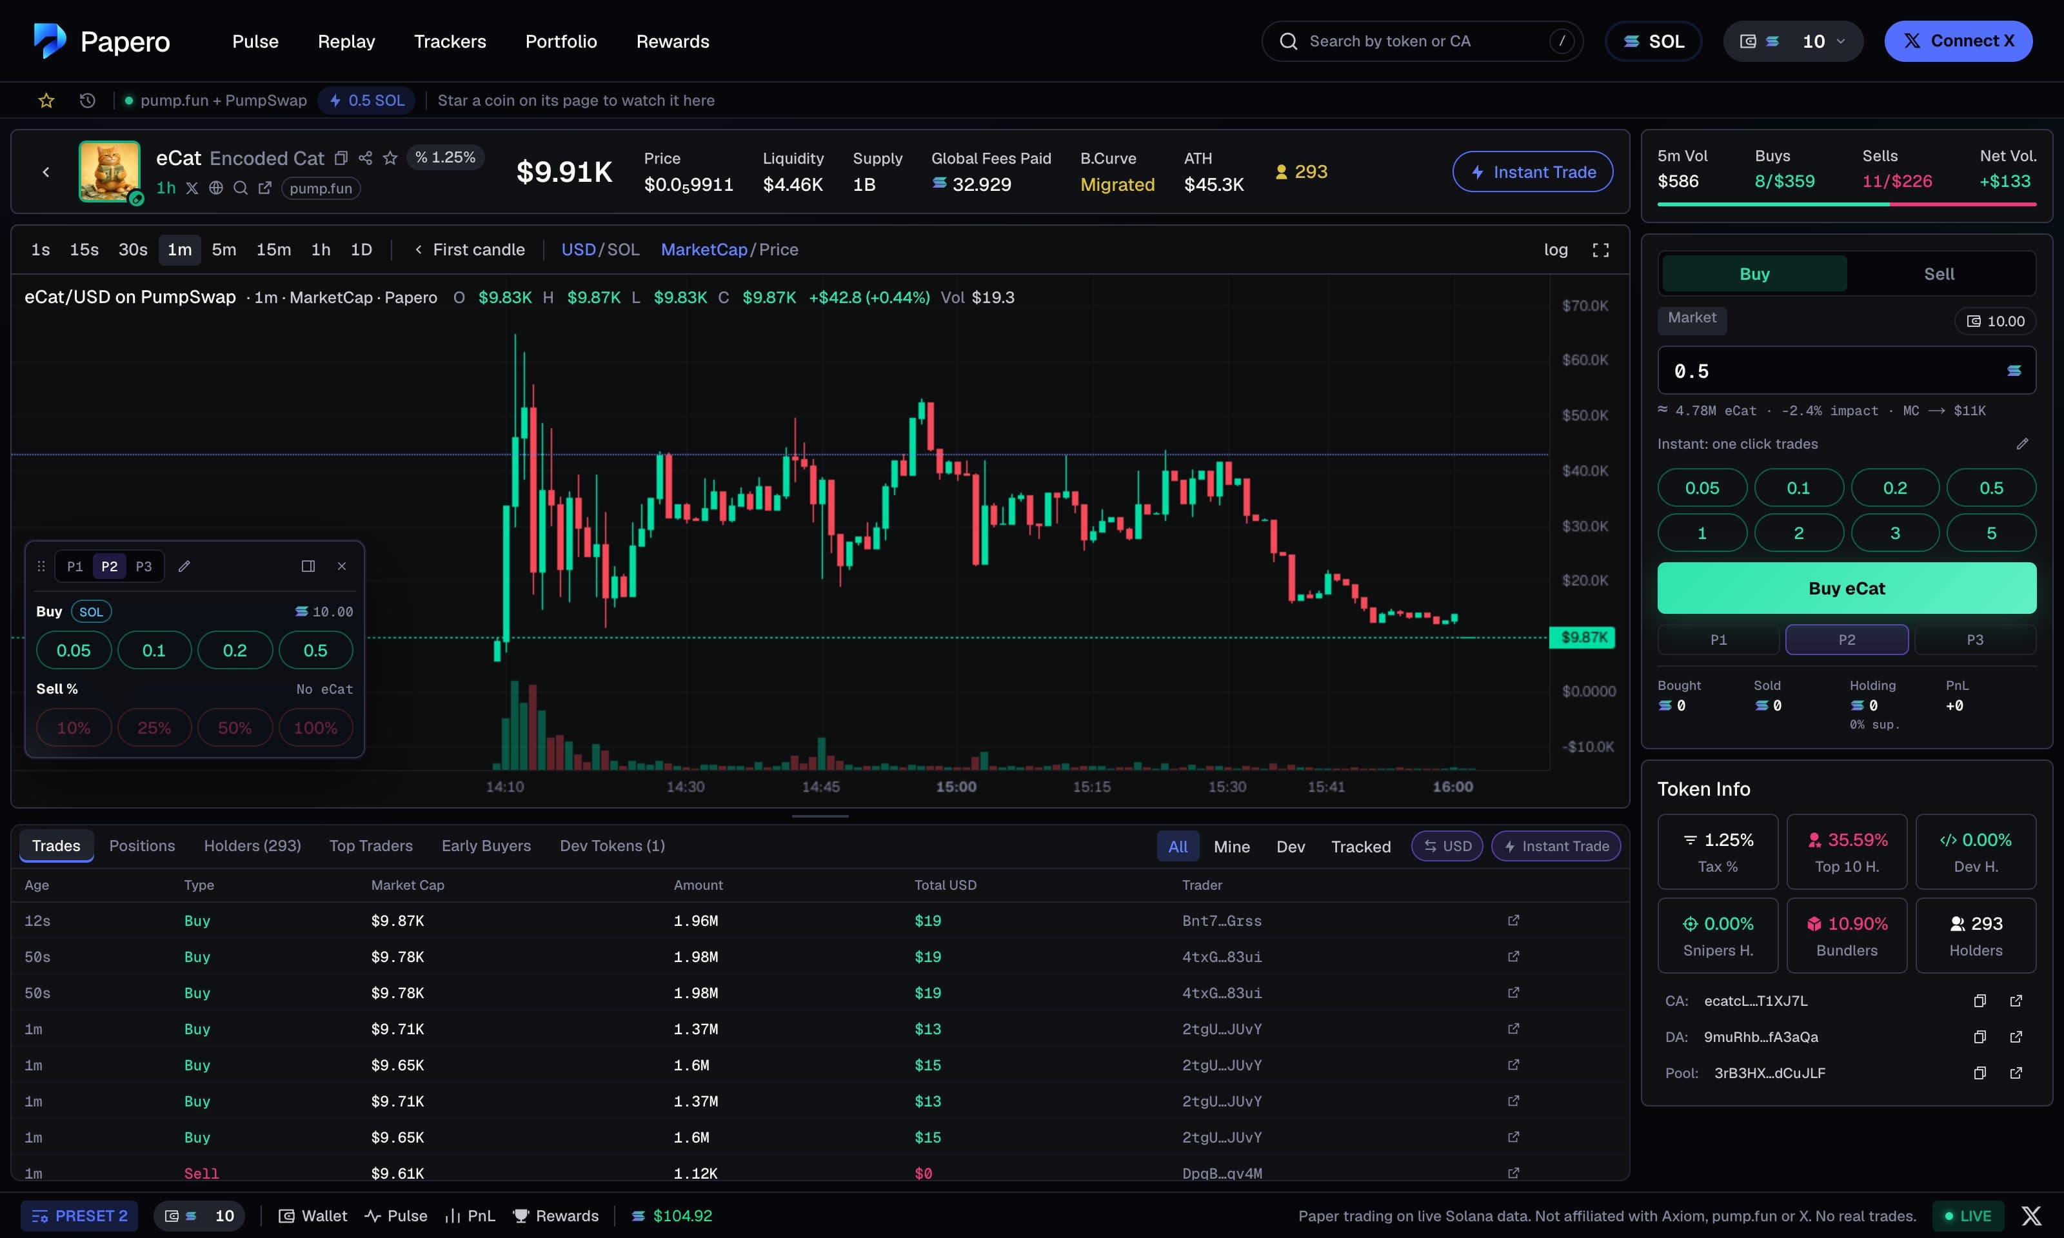2064x1238 pixels.
Task: Open the eCat website globe icon
Action: coord(216,188)
